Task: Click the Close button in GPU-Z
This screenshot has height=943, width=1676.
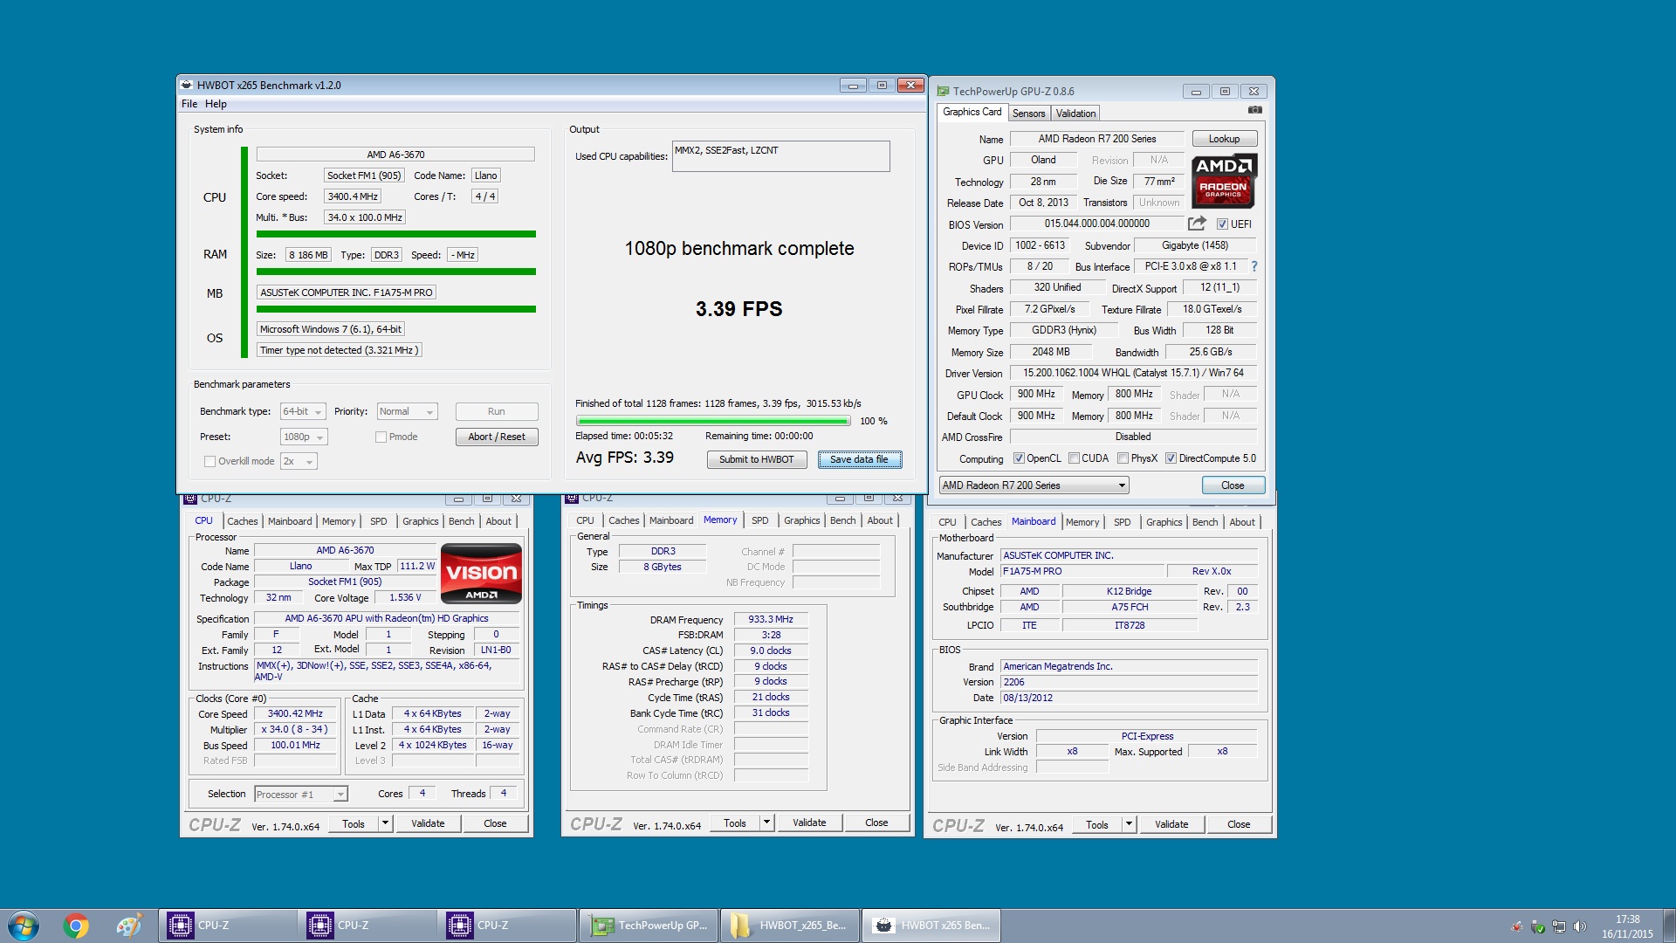Action: tap(1233, 485)
